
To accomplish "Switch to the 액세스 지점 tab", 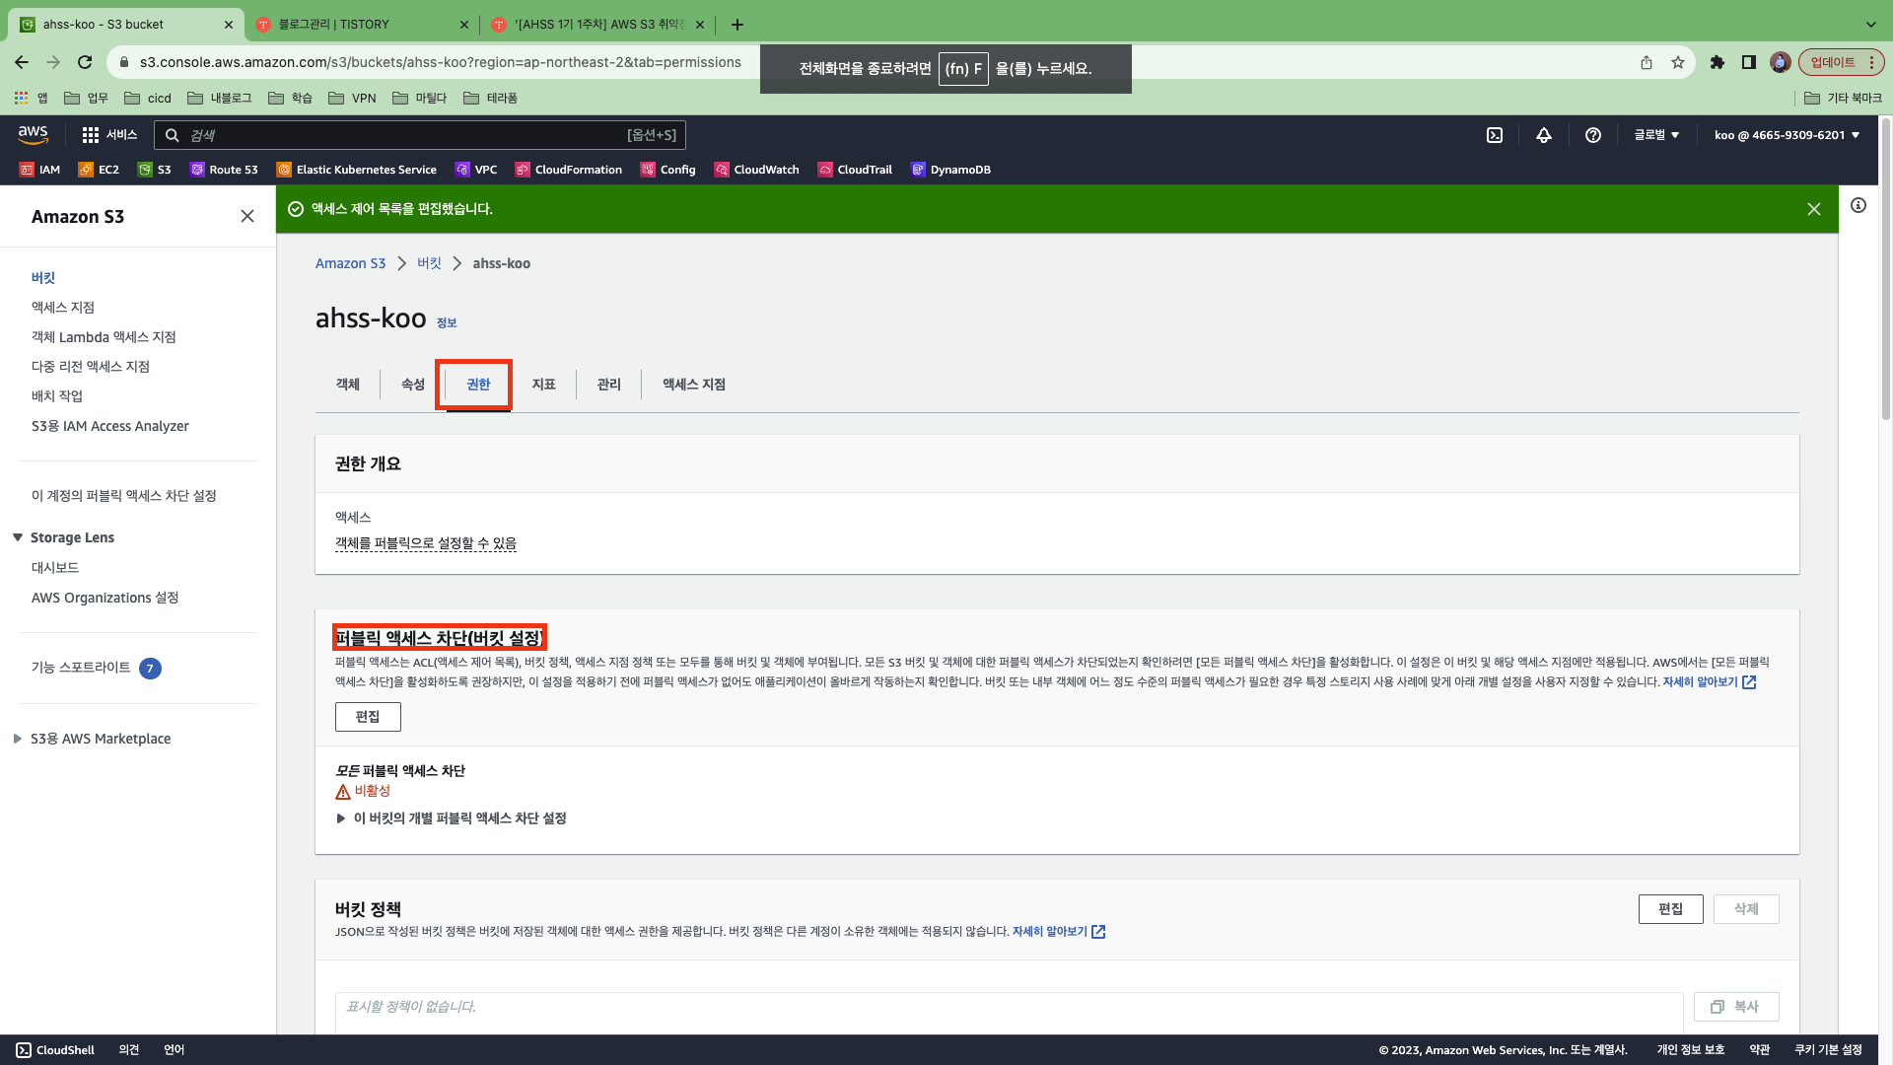I will 693,385.
